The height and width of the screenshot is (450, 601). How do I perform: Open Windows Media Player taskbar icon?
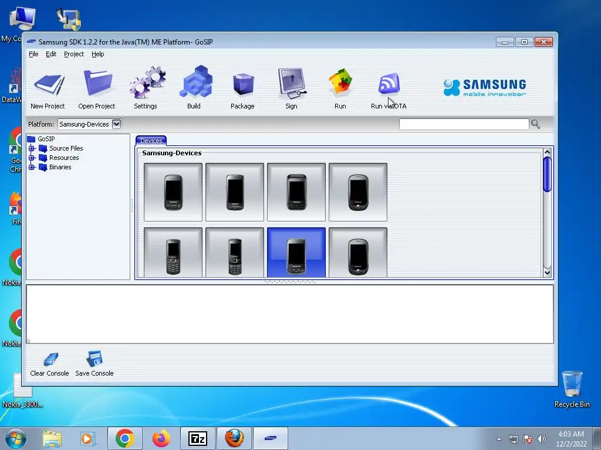tap(87, 438)
